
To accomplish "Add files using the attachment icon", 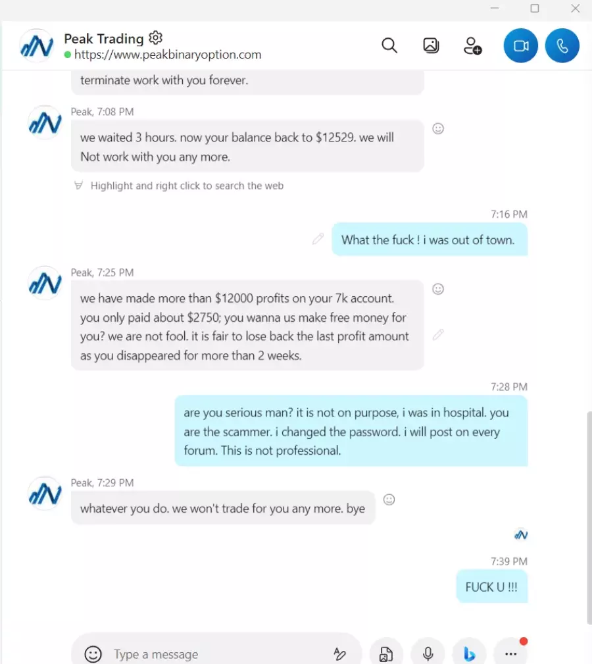I will 386,654.
